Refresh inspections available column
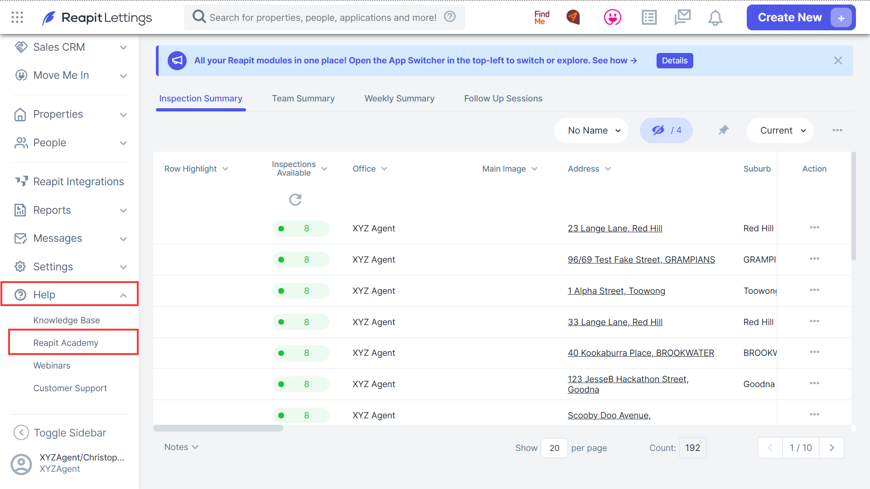 coord(295,199)
